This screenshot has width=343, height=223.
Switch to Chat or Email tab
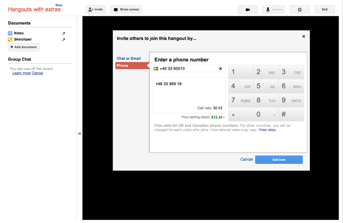click(129, 58)
